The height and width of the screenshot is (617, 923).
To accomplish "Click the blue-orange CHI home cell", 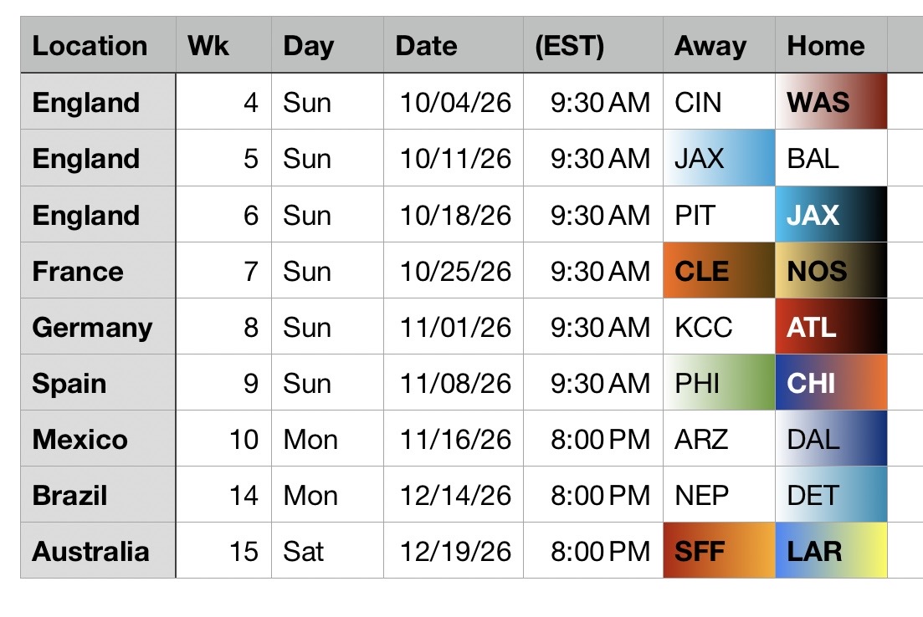I will pos(831,383).
